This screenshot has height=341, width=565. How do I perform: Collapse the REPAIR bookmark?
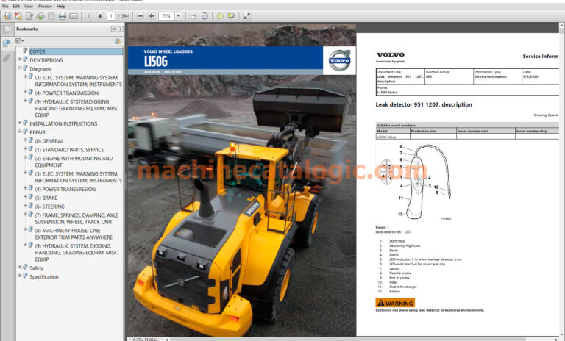coord(20,131)
